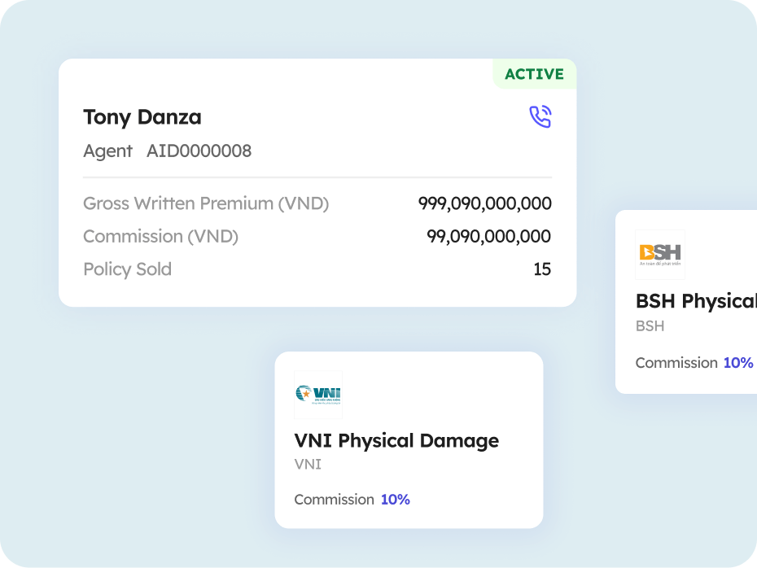
Task: Click the Agent role label
Action: coord(107,151)
